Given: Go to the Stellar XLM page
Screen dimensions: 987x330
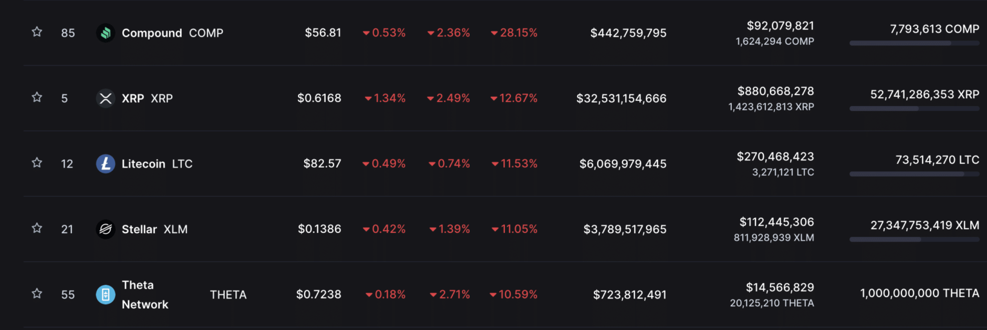Looking at the screenshot, I should click(x=139, y=229).
